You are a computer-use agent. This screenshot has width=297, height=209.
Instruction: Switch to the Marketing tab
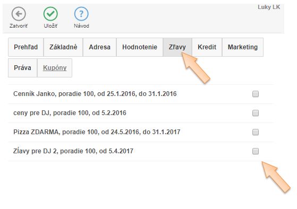(243, 47)
